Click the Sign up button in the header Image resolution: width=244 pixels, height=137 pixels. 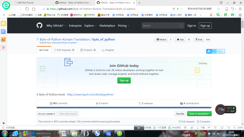pos(205,26)
